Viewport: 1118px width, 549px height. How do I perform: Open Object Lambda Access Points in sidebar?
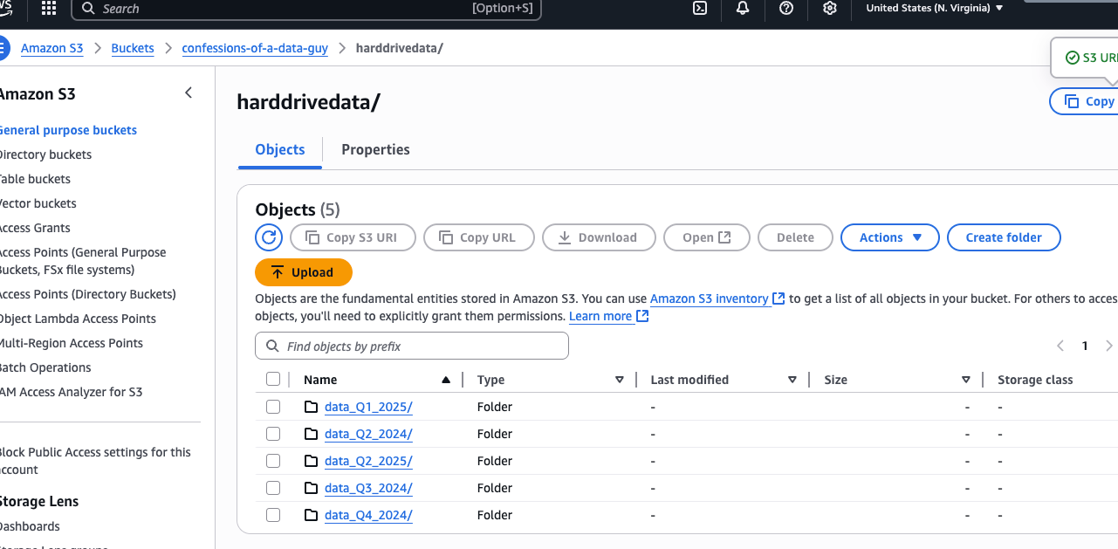point(77,319)
